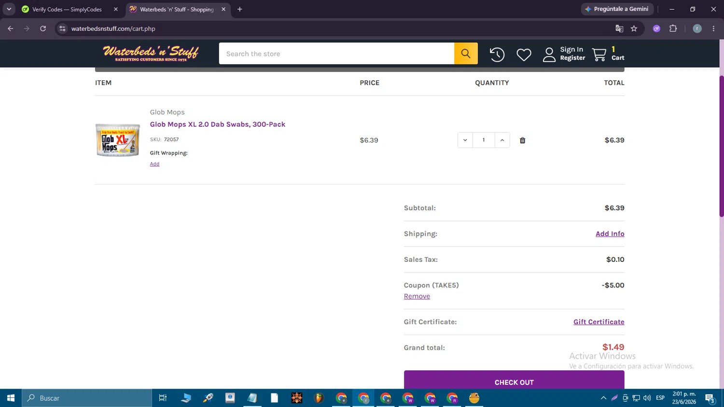Screen dimensions: 724x407
Task: Click the QUANTITY column header
Action: click(492, 83)
